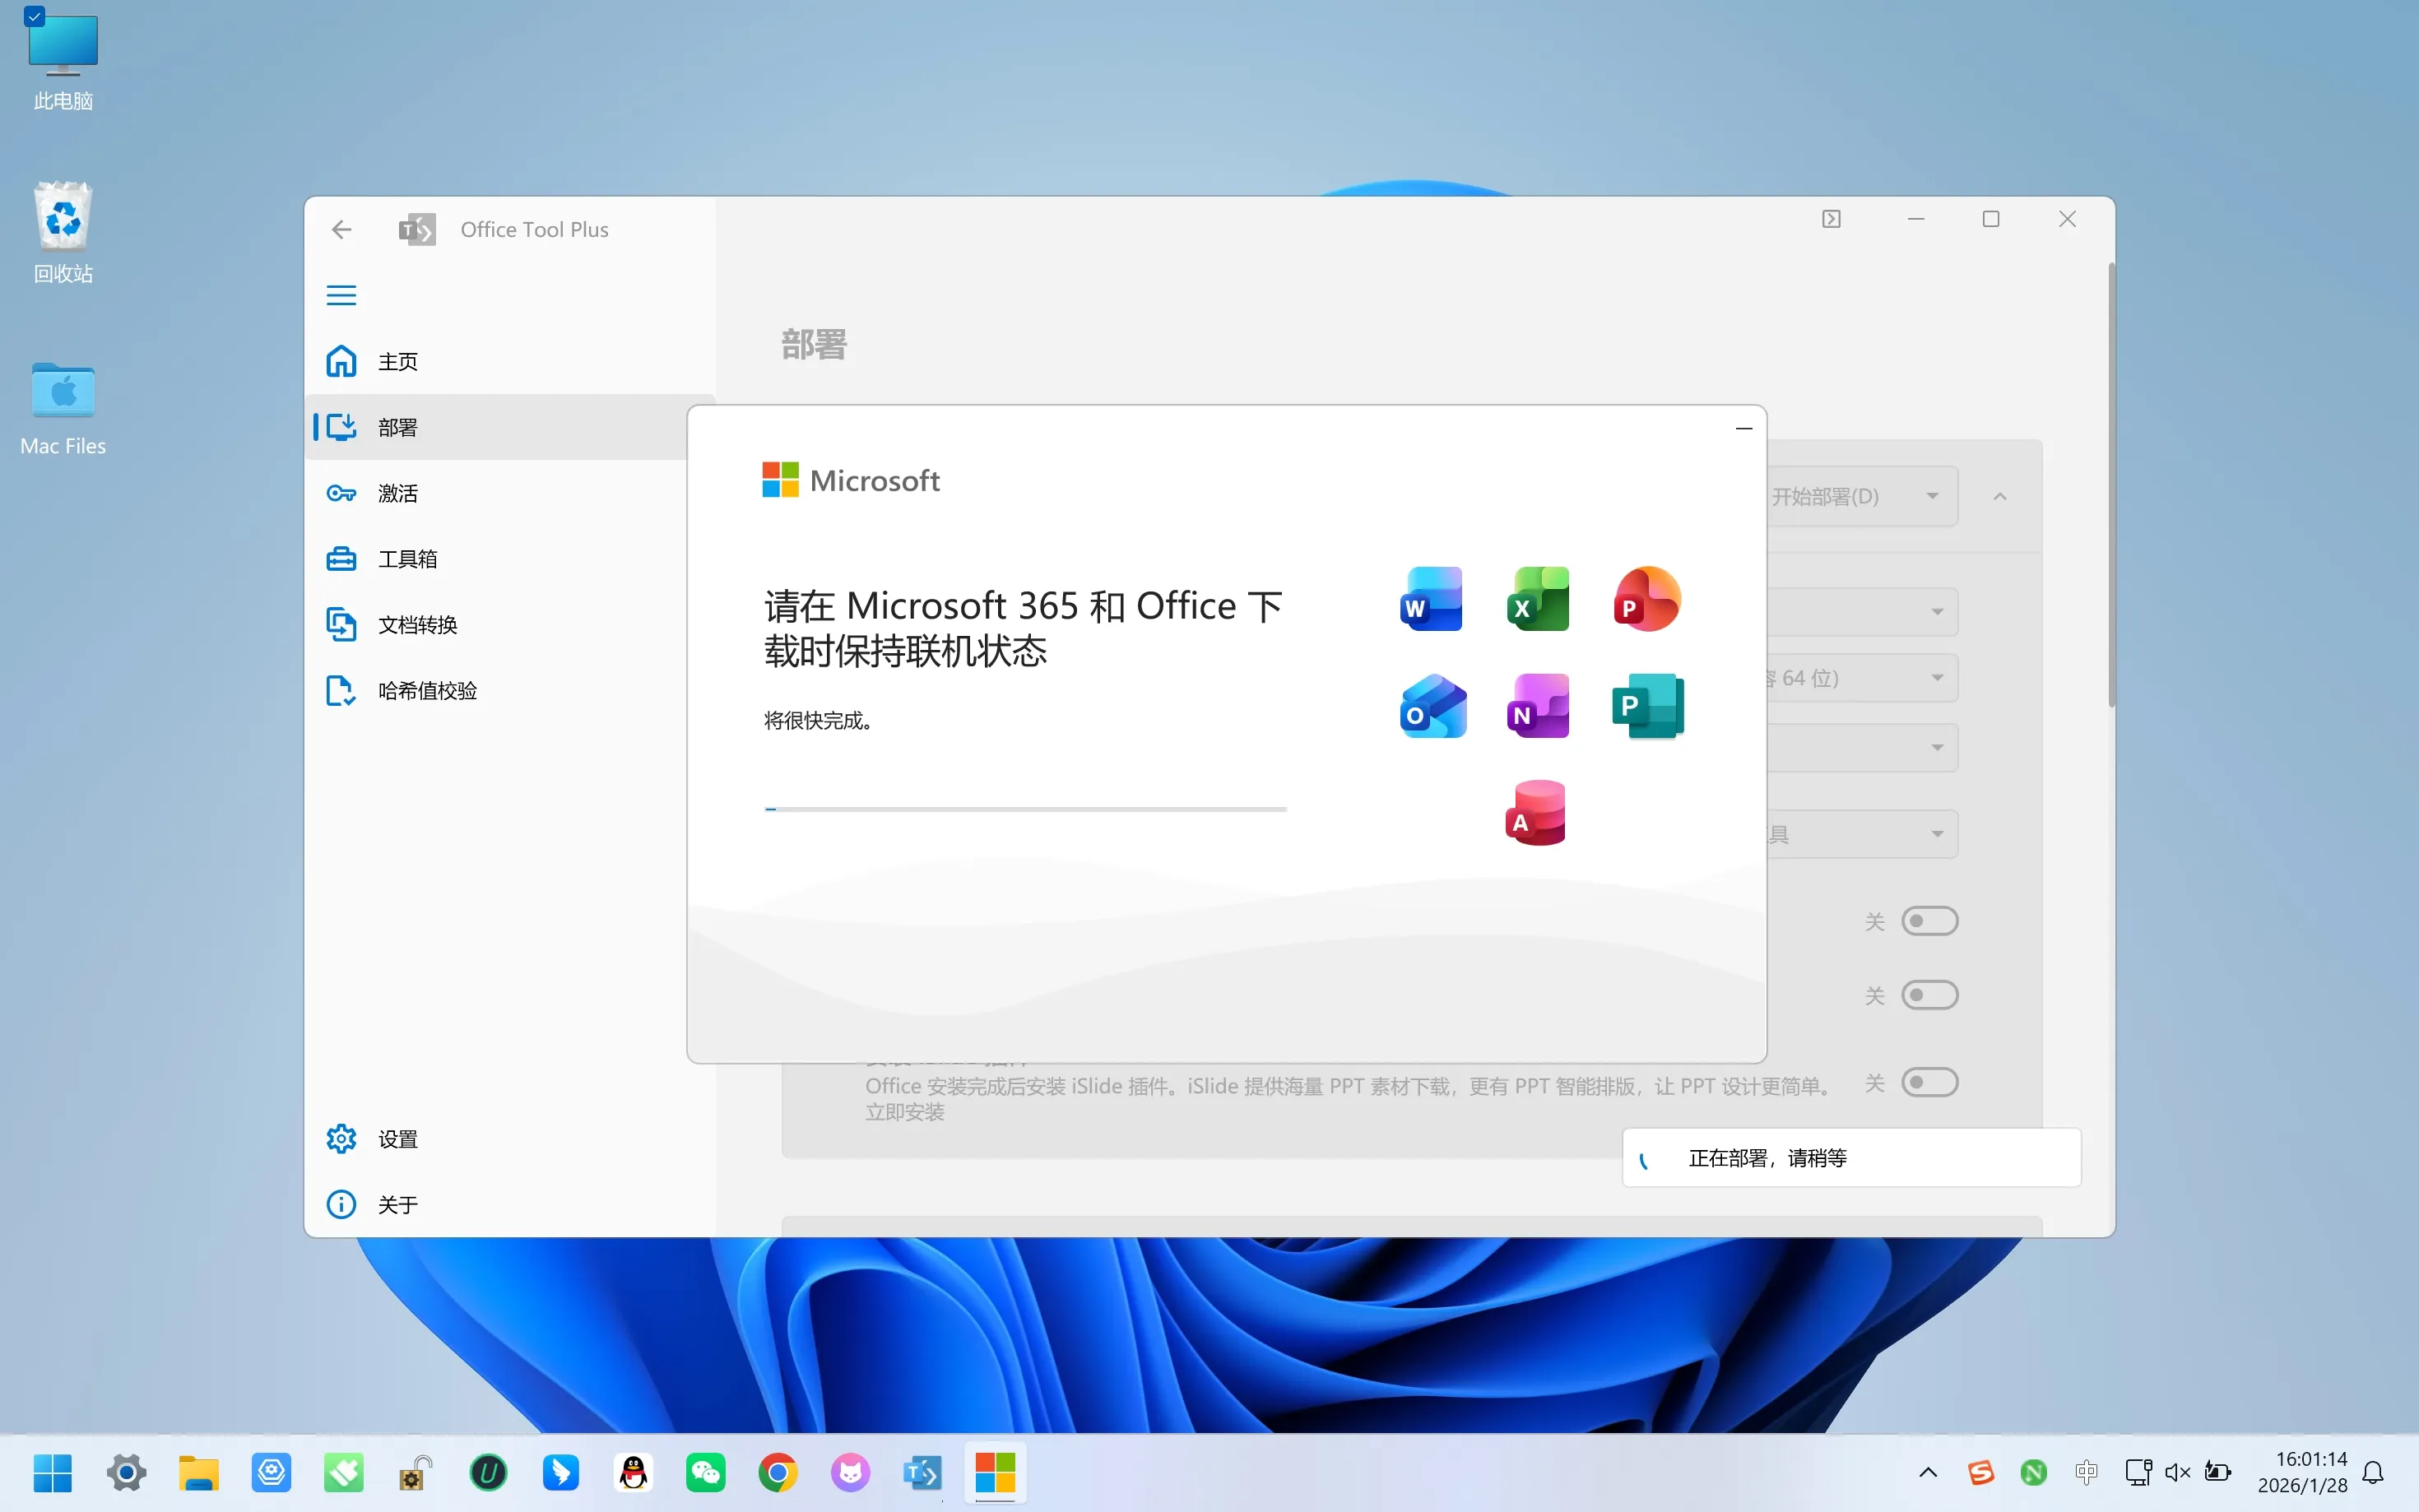This screenshot has height=1512, width=2419.
Task: Open WeChat from the taskbar
Action: pyautogui.click(x=705, y=1472)
